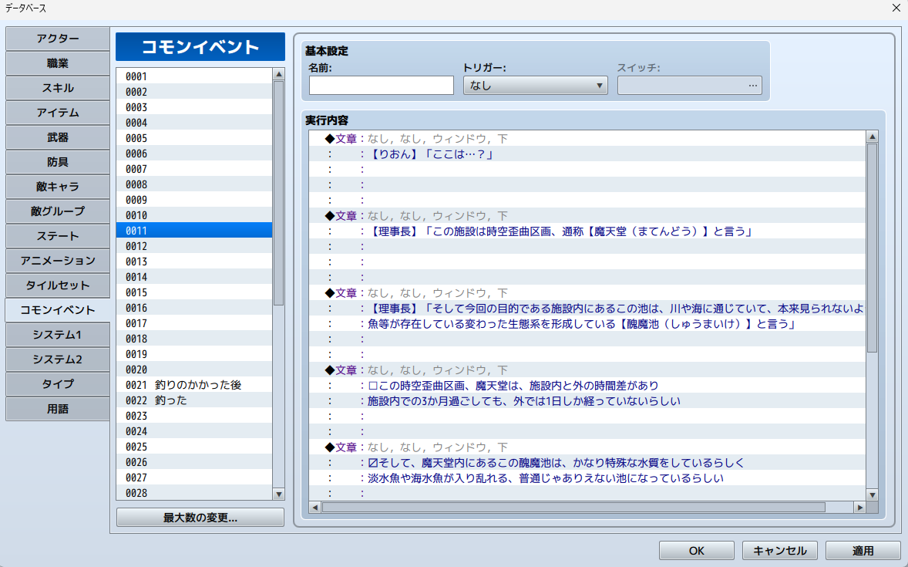
Task: Click the 実行内容 scroll down arrow
Action: 872,494
